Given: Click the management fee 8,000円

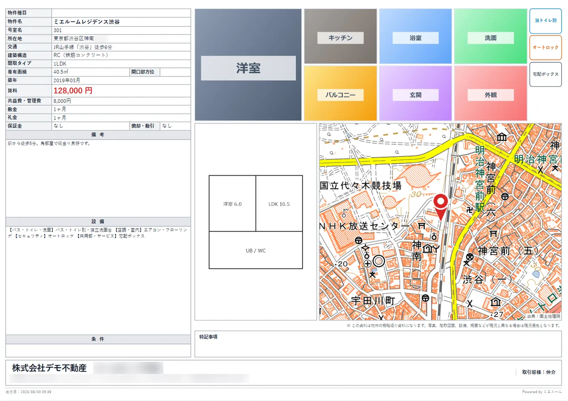Looking at the screenshot, I should pos(62,101).
